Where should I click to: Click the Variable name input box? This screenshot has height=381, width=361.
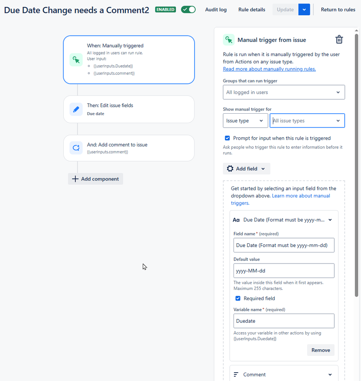click(x=284, y=321)
